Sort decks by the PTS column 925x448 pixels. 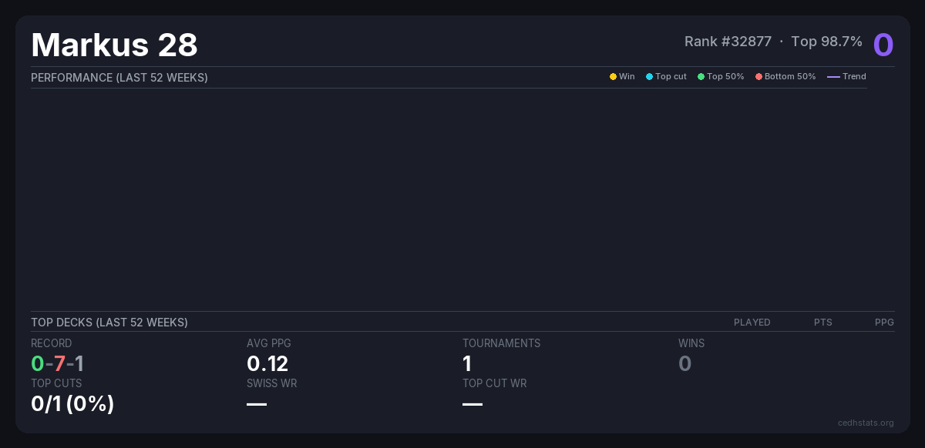[x=822, y=323]
